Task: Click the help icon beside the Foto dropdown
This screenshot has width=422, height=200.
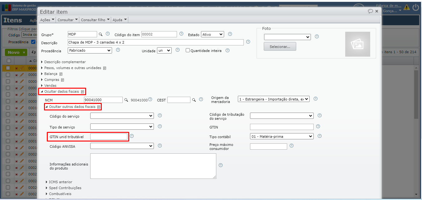Action: (317, 36)
